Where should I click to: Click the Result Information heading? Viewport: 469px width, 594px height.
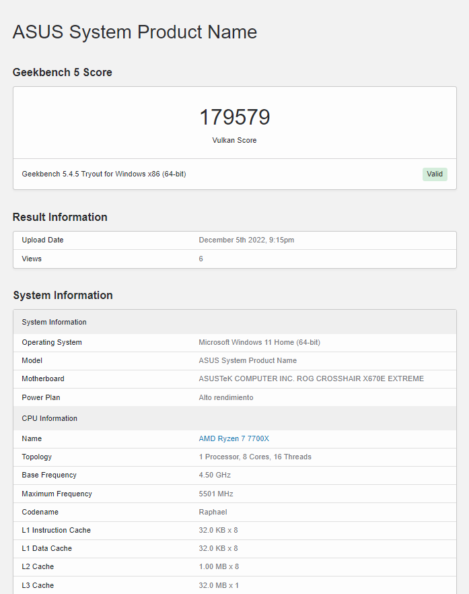(60, 217)
